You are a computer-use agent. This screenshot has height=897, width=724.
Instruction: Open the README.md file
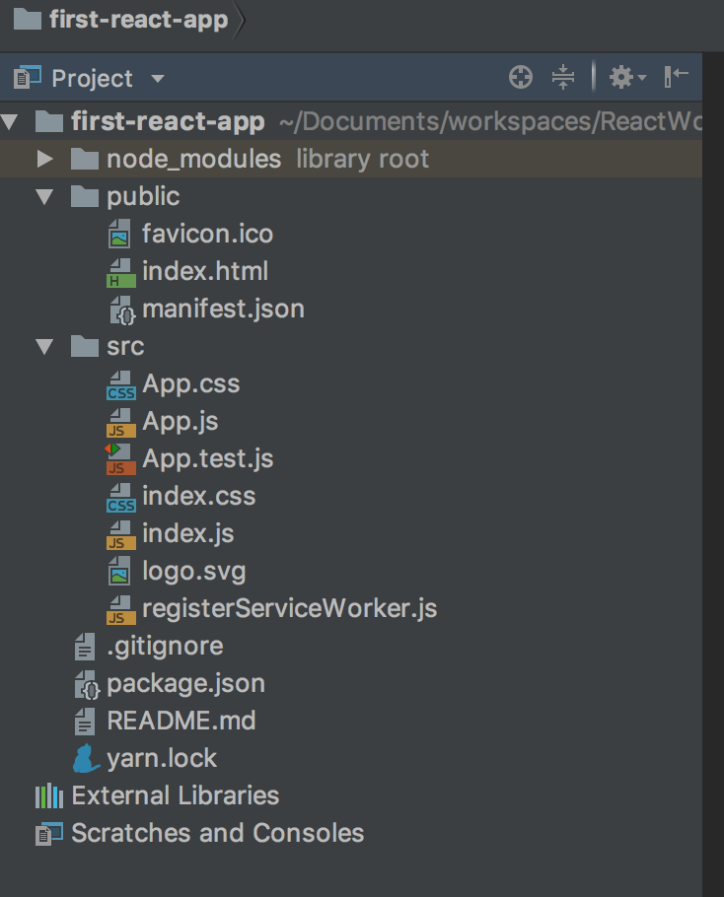coord(164,721)
